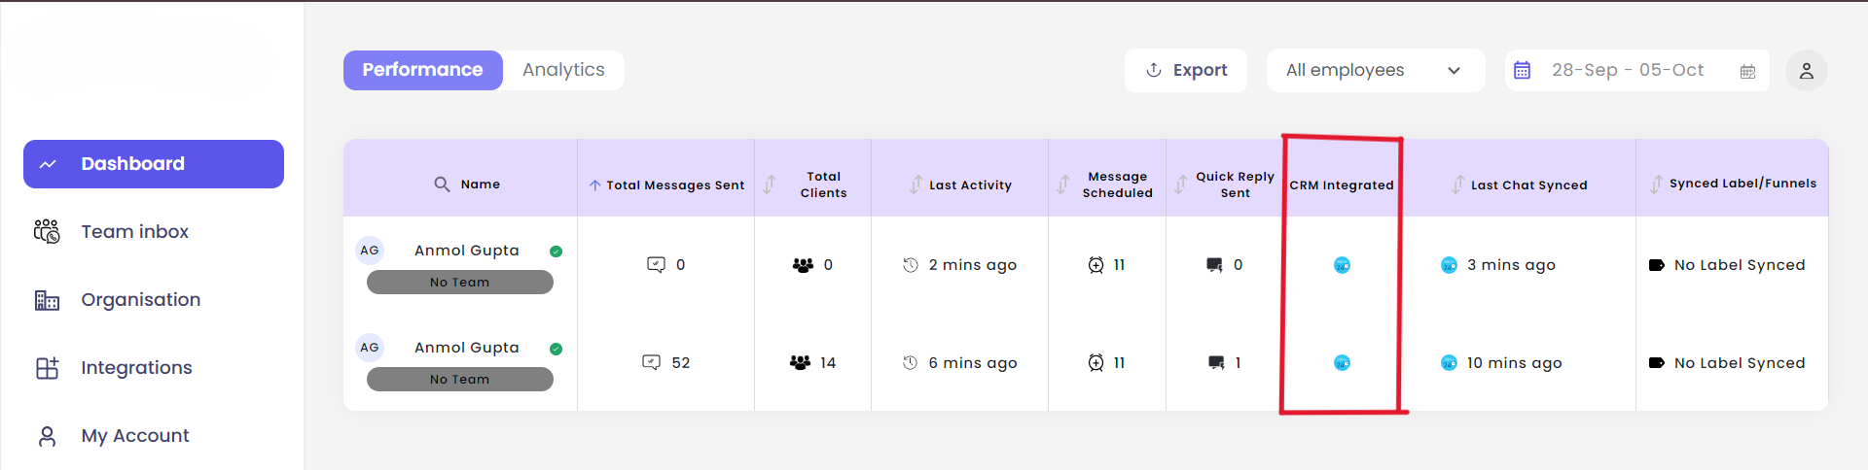
Task: Sort by Total Clients column arrow
Action: coord(769,185)
